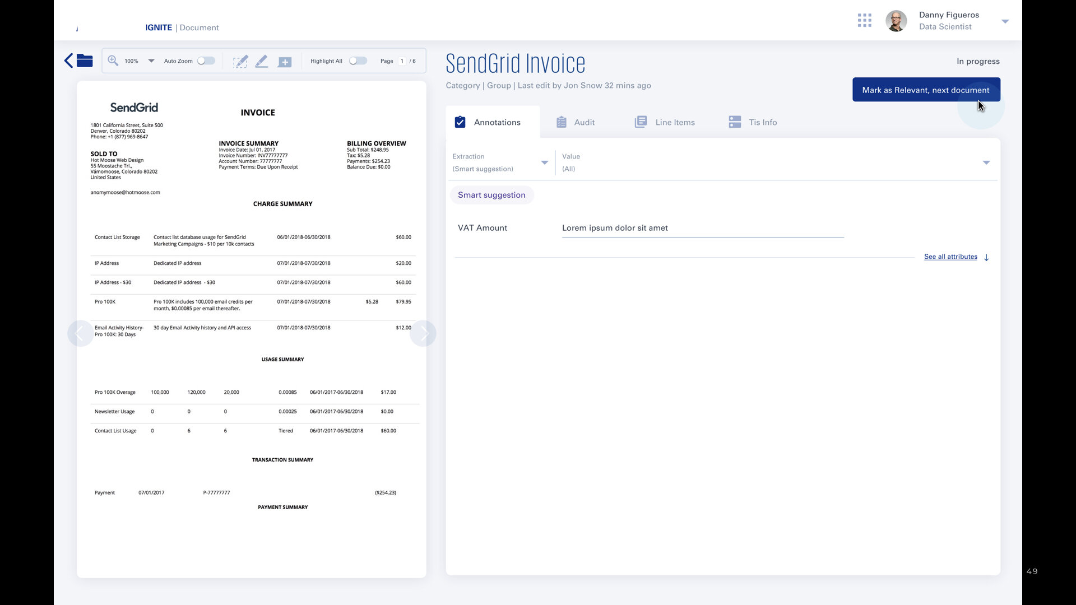Click the TRANSACTION SUMMARY heading
Screen dimensions: 1076x605
(283, 459)
